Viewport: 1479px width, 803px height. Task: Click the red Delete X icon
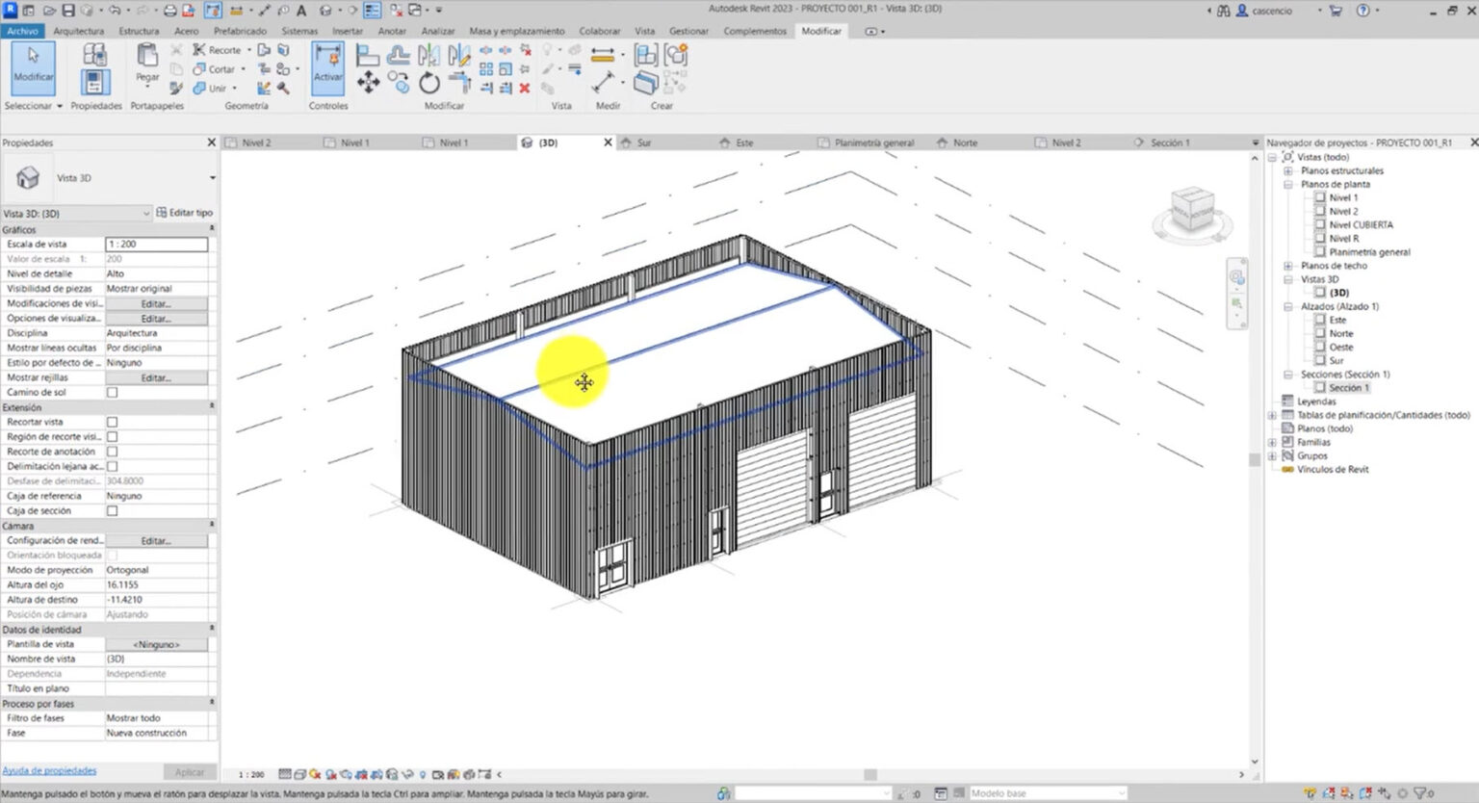(525, 88)
